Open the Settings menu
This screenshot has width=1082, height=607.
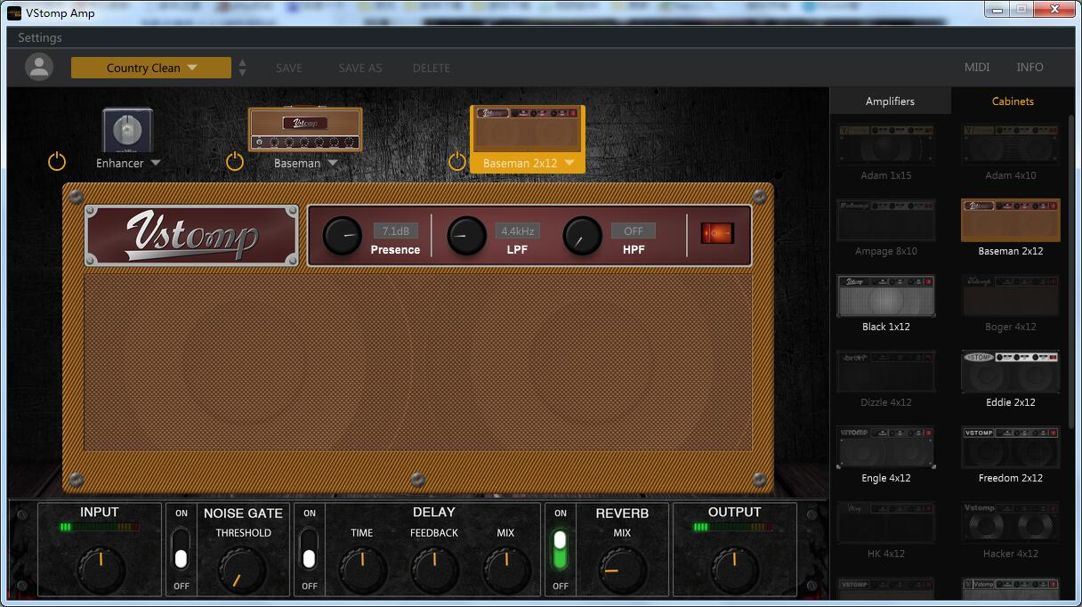pos(40,37)
